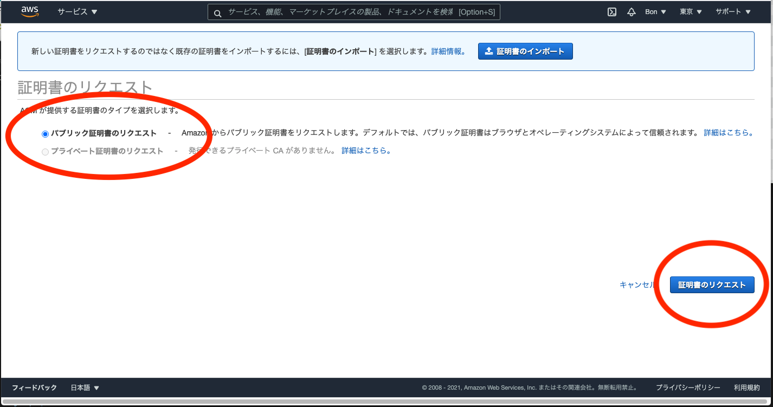This screenshot has height=407, width=773.
Task: Open the サポート menu
Action: tap(732, 11)
